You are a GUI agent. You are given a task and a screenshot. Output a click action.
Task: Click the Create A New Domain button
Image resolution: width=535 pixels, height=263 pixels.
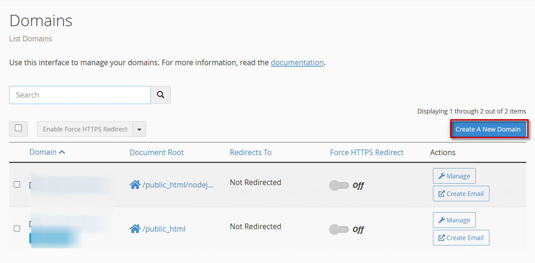(x=488, y=129)
